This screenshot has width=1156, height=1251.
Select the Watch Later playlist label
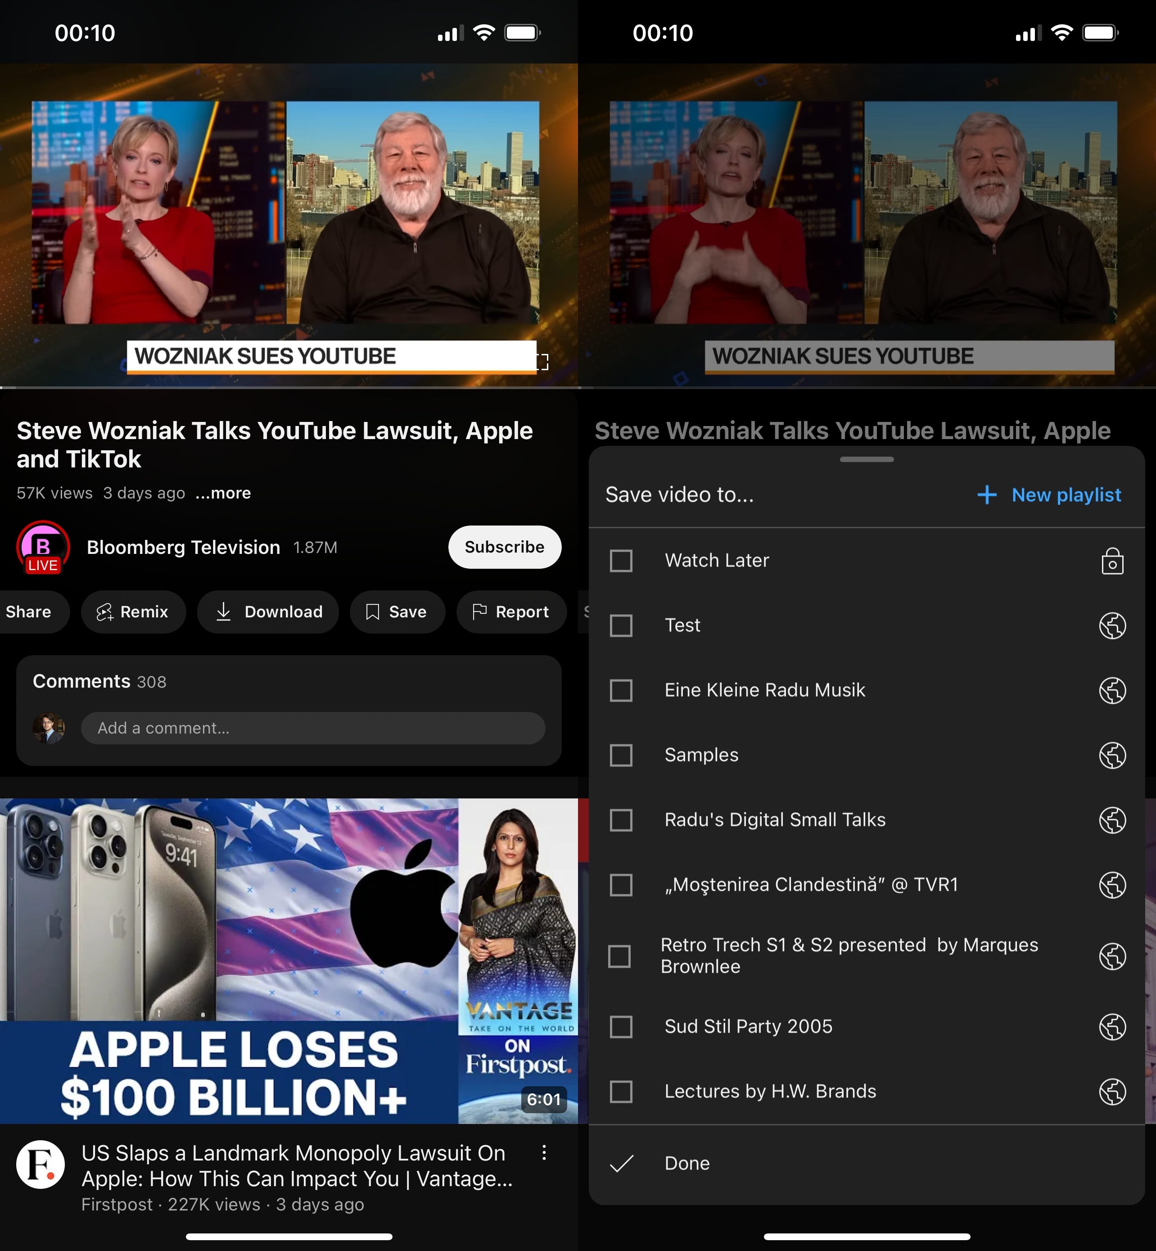[717, 561]
